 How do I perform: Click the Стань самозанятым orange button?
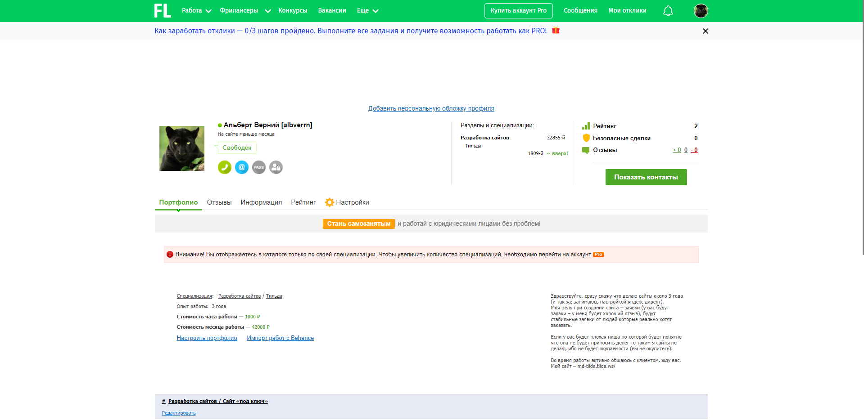pyautogui.click(x=358, y=224)
